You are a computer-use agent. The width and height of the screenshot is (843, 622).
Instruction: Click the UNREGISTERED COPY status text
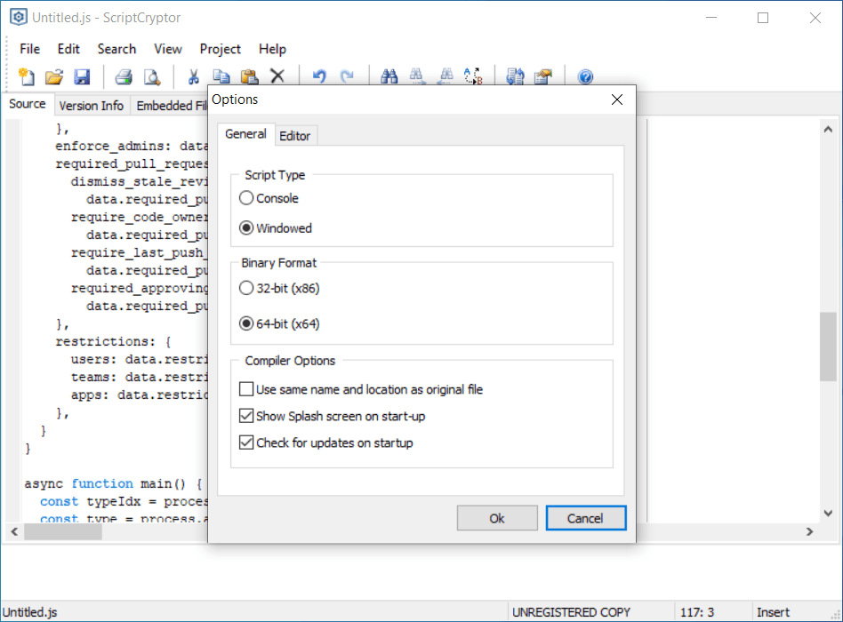pos(571,612)
